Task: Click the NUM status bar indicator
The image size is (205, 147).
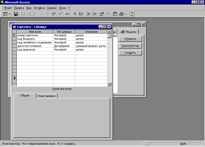Action: (183, 144)
